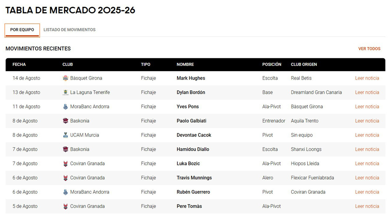Click the MoraBanc Andorra logo in Yves Pons row
Viewport: 391px width, 220px height.
65,107
